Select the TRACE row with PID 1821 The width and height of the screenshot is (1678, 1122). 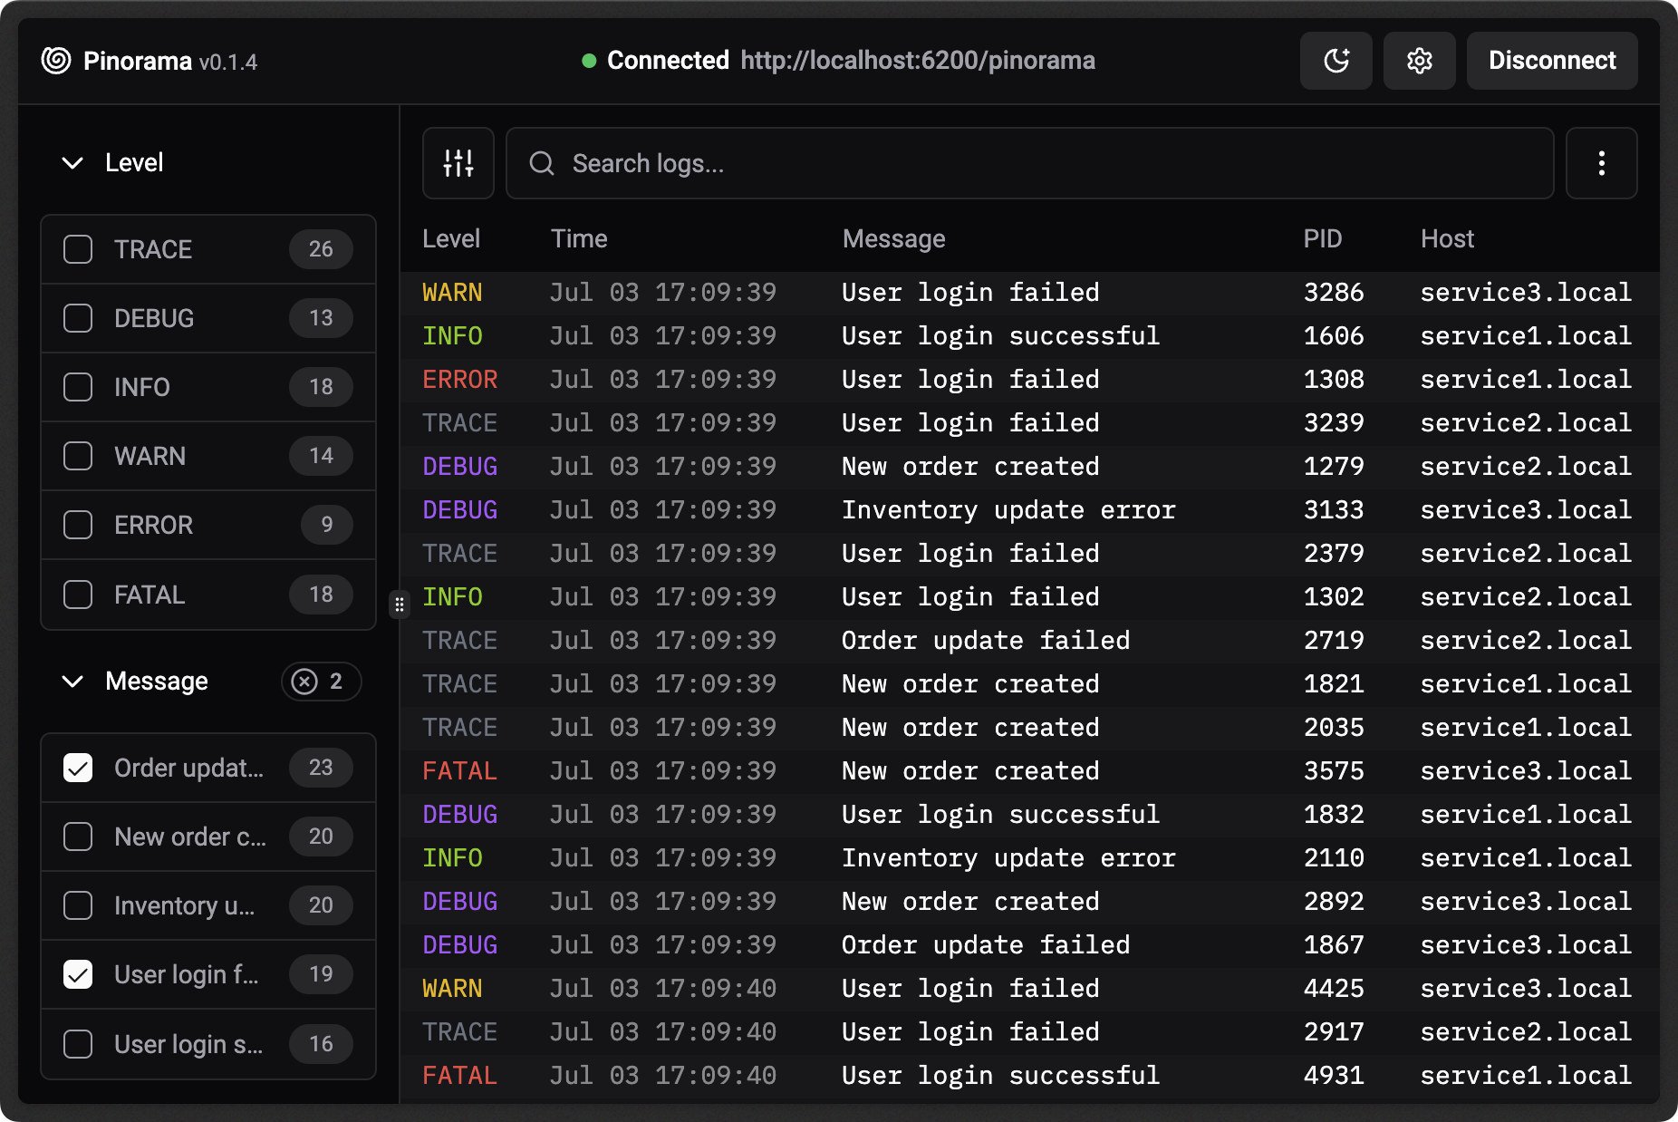pos(1030,684)
